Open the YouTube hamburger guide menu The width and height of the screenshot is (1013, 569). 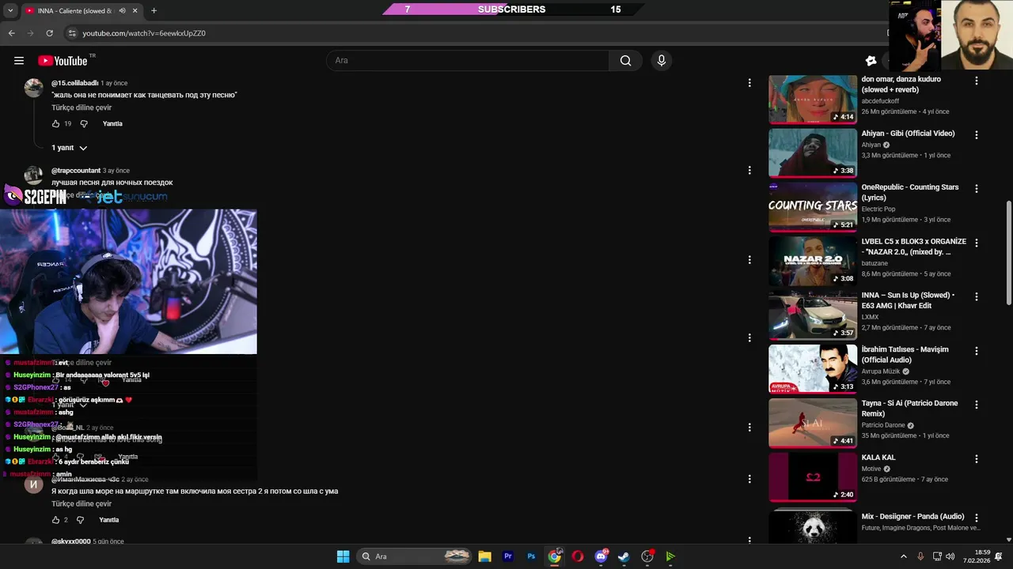pyautogui.click(x=19, y=61)
